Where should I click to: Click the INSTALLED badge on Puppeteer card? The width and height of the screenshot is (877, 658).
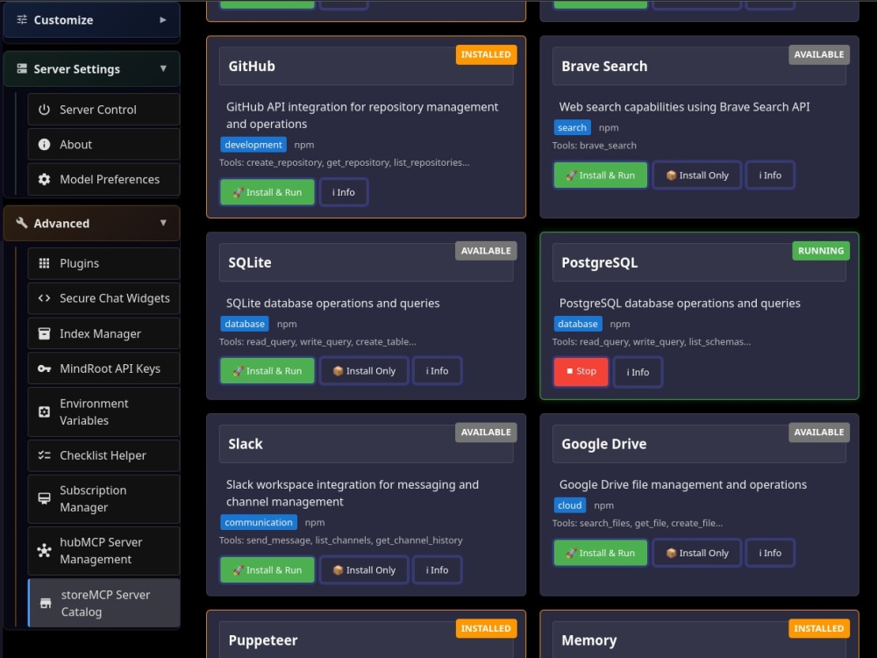point(486,628)
